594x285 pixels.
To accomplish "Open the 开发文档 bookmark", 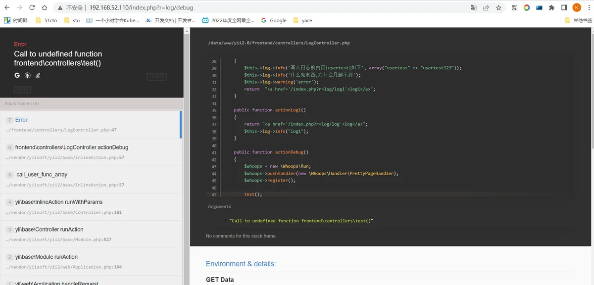I will pyautogui.click(x=171, y=20).
